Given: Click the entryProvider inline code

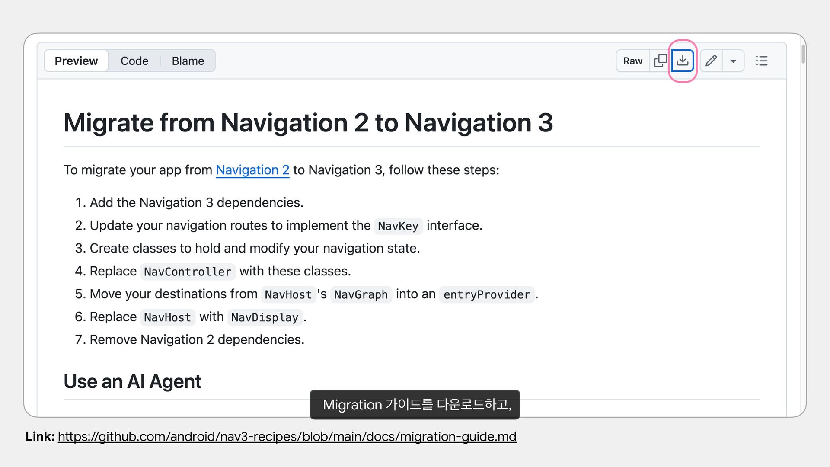Looking at the screenshot, I should coord(486,295).
